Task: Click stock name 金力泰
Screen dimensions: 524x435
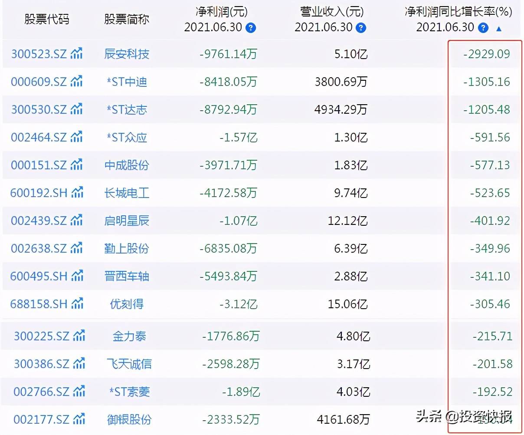Action: 129,336
